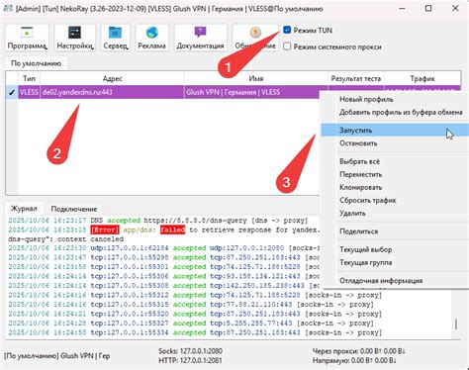Click the Socks: 127.0.0.1:2080 status text
This screenshot has width=469, height=370.
tap(190, 351)
